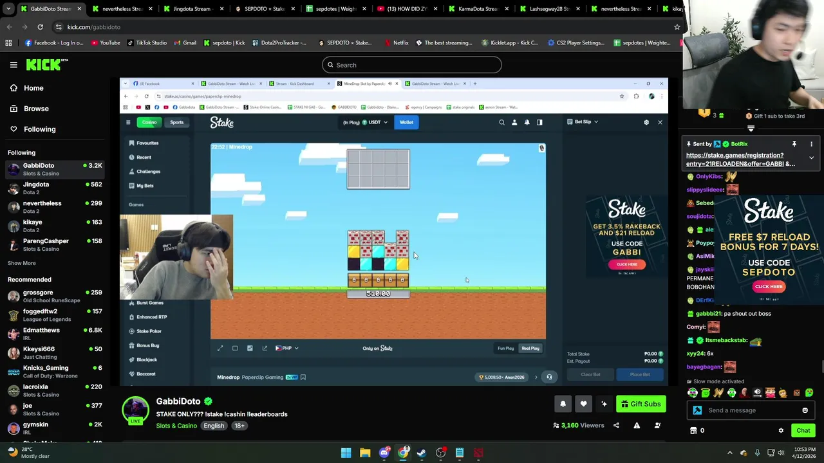The height and width of the screenshot is (463, 824).
Task: Expand the pinned BotRix message chevron
Action: tap(811, 158)
